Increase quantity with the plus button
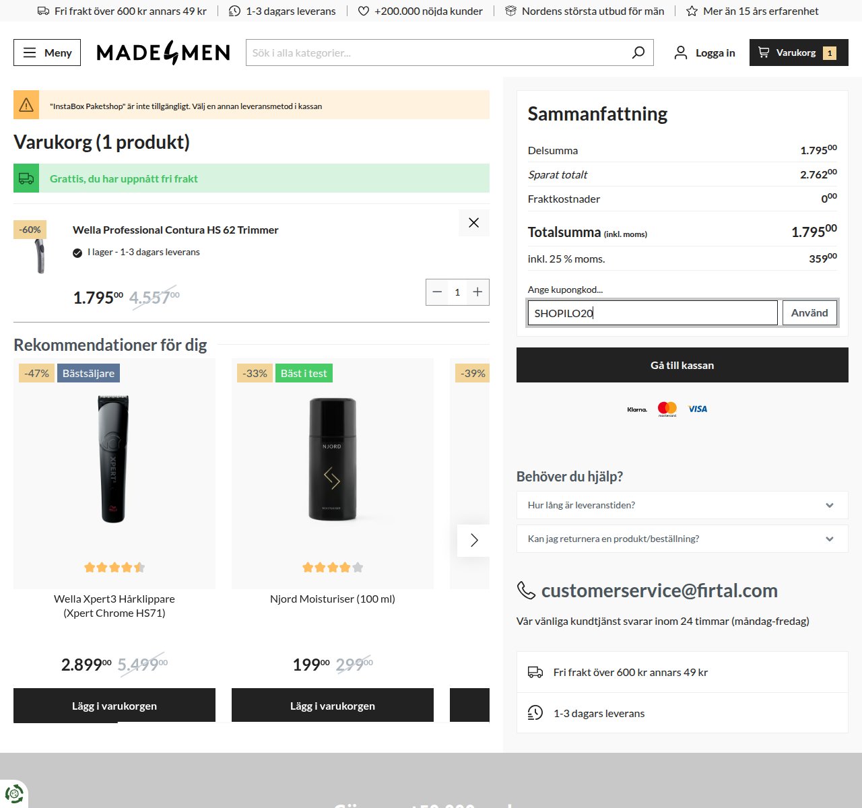This screenshot has height=808, width=862. 477,292
